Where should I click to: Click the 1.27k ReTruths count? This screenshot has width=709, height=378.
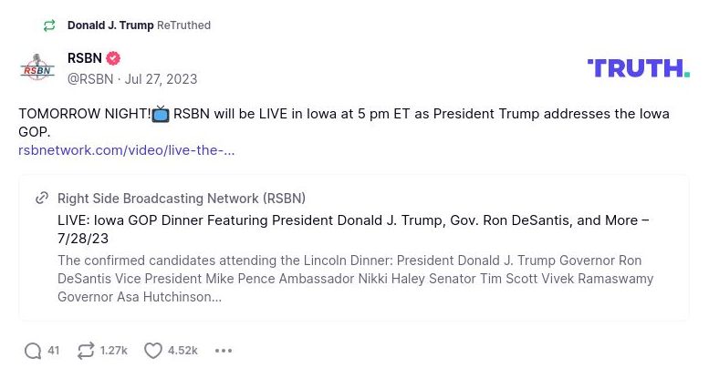pos(114,351)
